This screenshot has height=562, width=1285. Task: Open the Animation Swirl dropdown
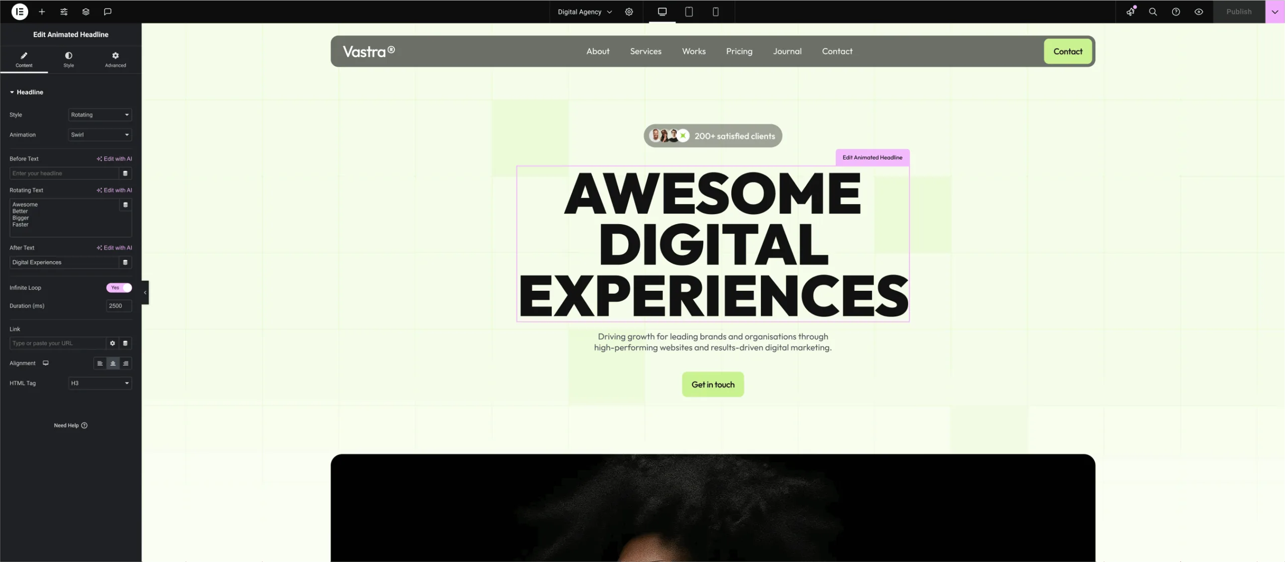point(100,135)
